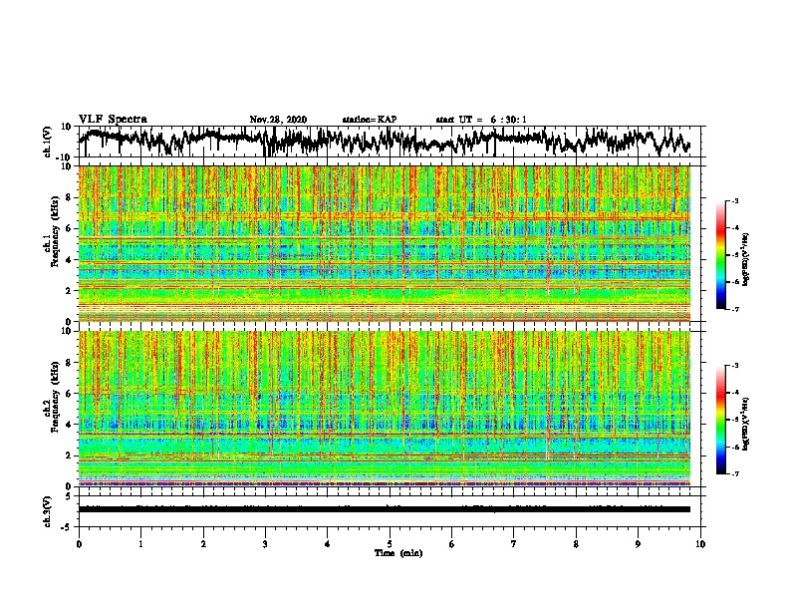Image resolution: width=789 pixels, height=610 pixels.
Task: Click time axis tick label '3'
Action: pos(265,544)
